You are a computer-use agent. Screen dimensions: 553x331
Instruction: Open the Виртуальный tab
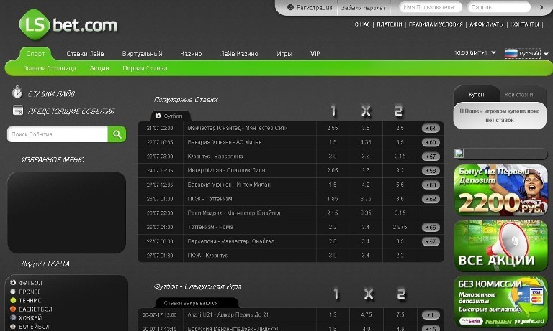[x=142, y=53]
